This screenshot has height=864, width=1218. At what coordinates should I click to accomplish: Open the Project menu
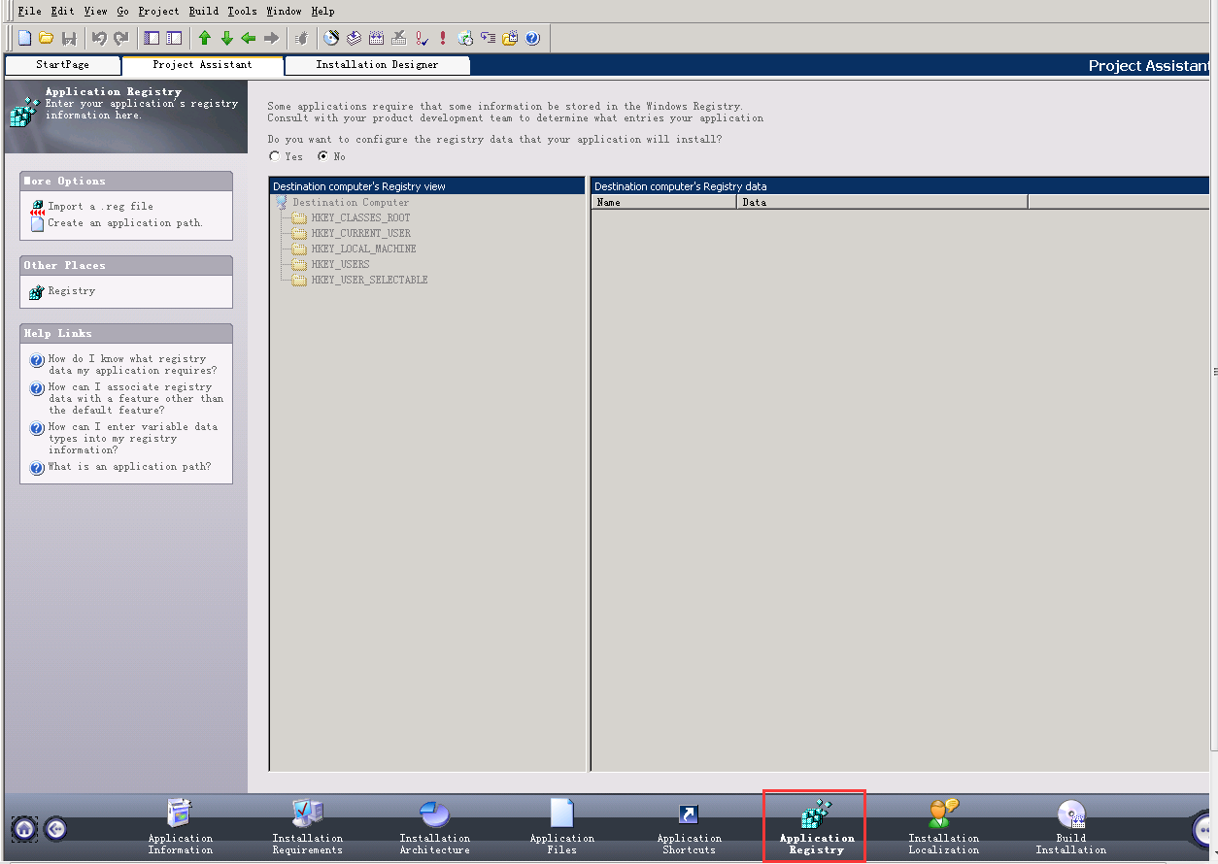point(158,12)
